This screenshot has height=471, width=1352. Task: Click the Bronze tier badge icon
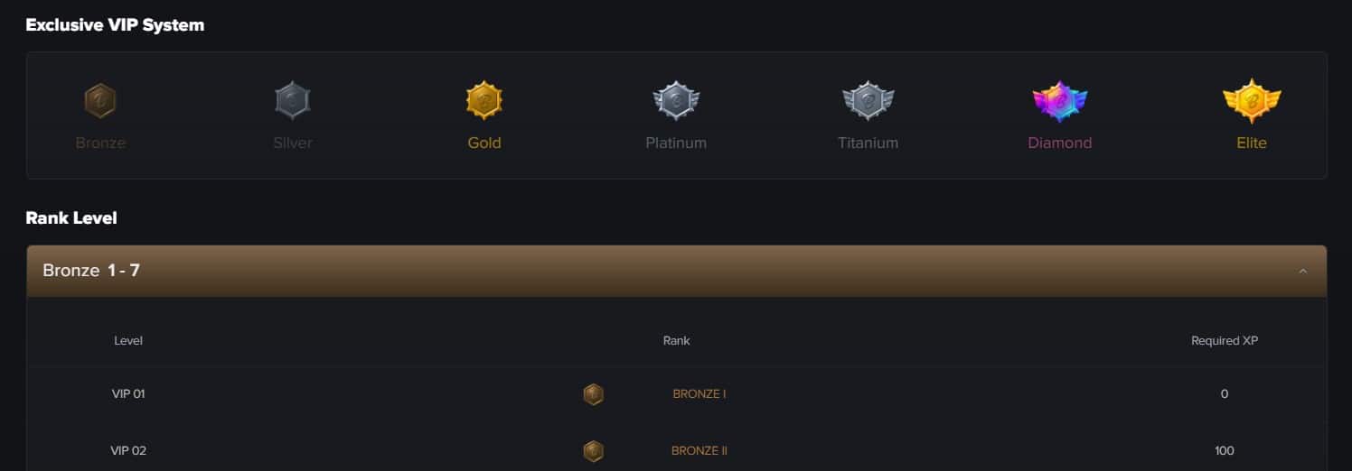(100, 100)
